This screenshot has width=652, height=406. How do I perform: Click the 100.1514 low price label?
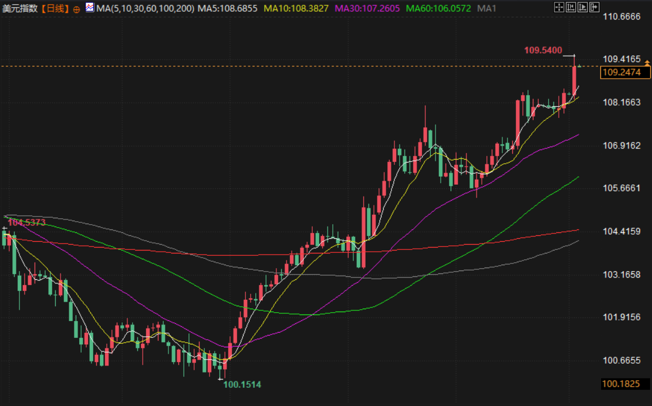242,384
